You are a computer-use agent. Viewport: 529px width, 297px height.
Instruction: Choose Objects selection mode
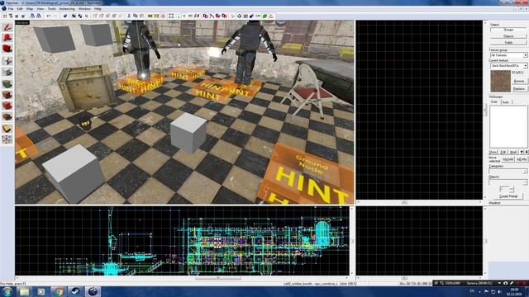pos(508,36)
